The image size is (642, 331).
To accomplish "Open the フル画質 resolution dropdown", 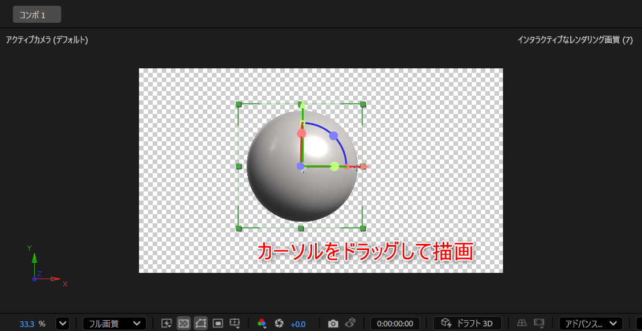I will [115, 323].
